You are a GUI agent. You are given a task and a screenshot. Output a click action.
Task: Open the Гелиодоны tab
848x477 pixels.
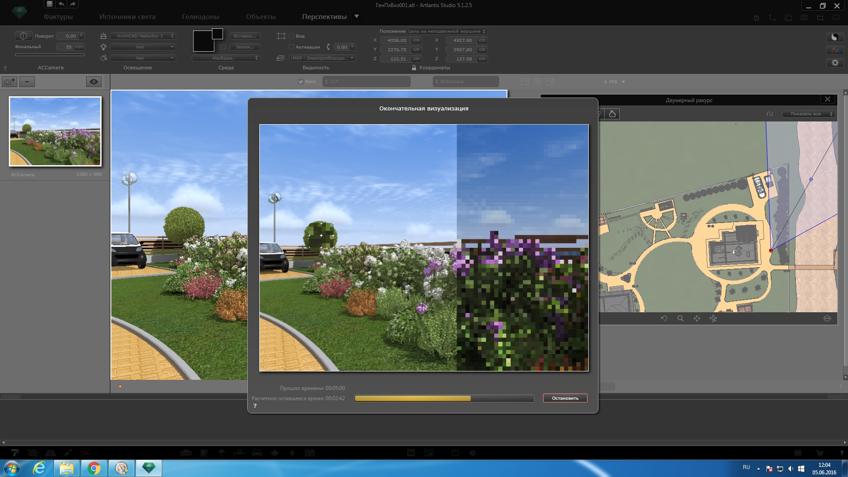click(201, 17)
